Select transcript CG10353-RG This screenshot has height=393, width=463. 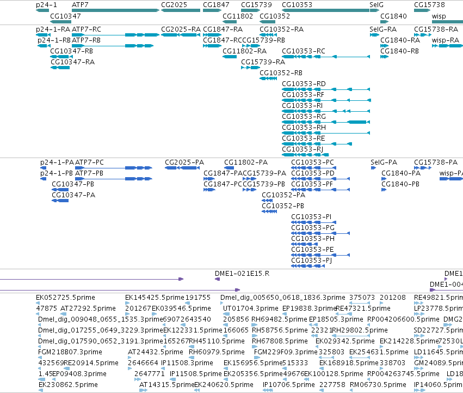326,122
